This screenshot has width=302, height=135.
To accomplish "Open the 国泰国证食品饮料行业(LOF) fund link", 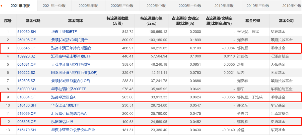I will pyautogui.click(x=74, y=73).
